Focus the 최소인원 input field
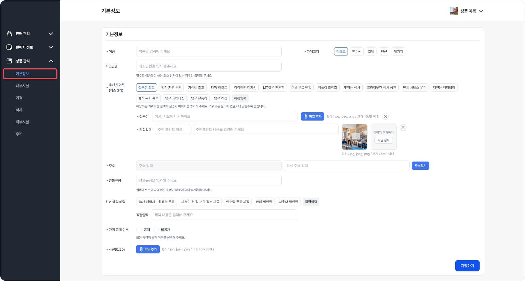This screenshot has width=525, height=281. pos(209,66)
